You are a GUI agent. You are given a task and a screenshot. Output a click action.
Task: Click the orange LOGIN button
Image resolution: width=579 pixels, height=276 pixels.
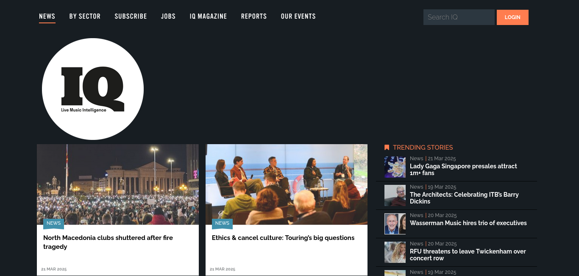(512, 17)
